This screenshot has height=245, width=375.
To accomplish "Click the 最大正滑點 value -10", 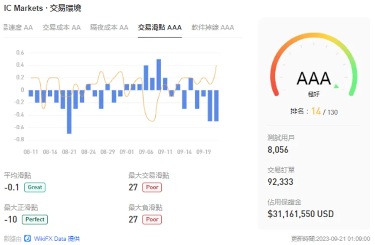I will 11,219.
